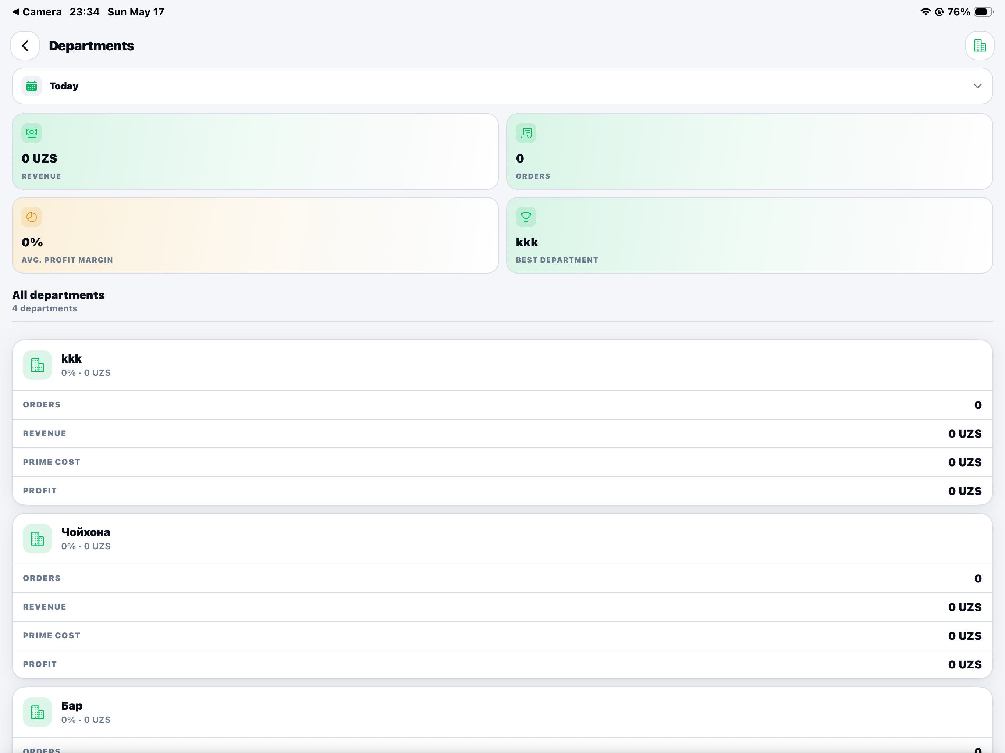The height and width of the screenshot is (753, 1005).
Task: Select the kkk department name
Action: coord(71,358)
